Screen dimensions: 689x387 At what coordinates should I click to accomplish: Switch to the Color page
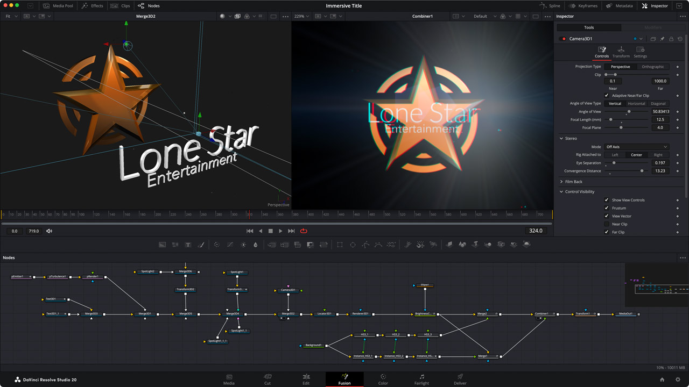pos(383,379)
